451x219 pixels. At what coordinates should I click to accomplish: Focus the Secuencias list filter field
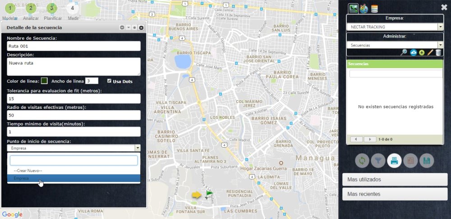(x=396, y=74)
